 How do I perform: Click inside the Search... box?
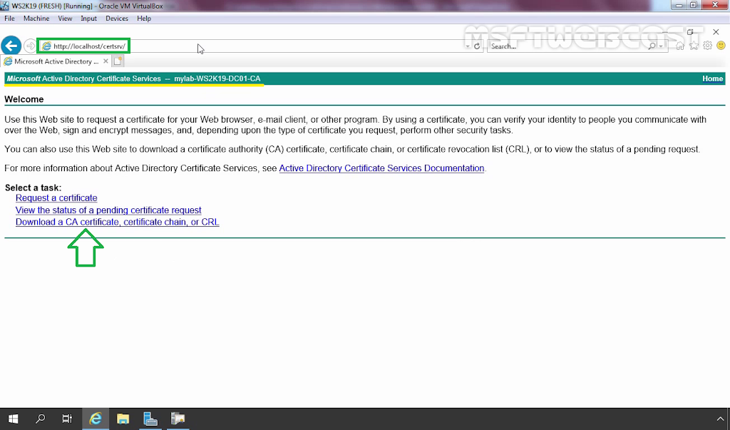point(568,46)
